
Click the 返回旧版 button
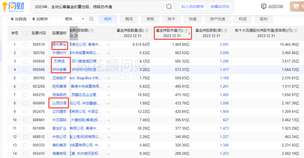[272, 6]
